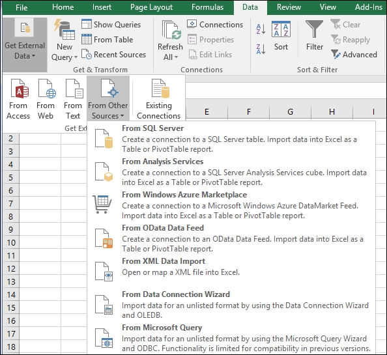
Task: Click "Open or map a XML file into Excel."
Action: (180, 272)
